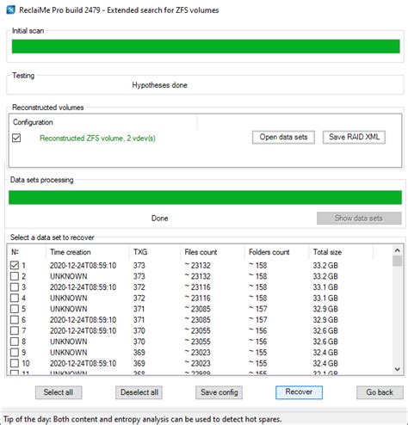Click the ReclaiMe Pro app icon in title bar
Screen dimensions: 408x425
click(x=10, y=10)
